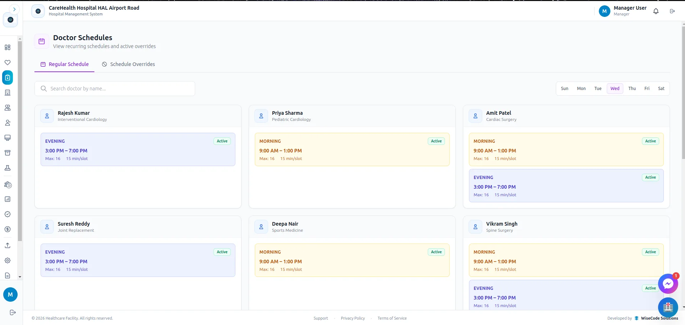Select the highlighted clipboard schedules icon
Viewport: 685px width, 325px height.
8,77
